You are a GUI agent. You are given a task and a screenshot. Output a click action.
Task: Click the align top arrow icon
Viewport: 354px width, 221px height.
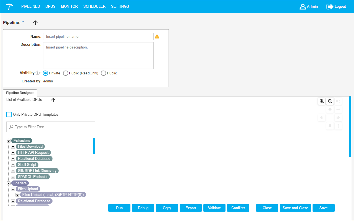[x=330, y=110]
